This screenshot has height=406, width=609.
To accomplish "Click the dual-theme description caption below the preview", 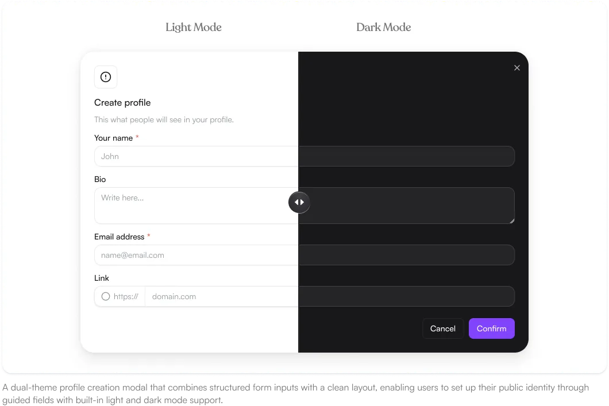I will point(295,393).
